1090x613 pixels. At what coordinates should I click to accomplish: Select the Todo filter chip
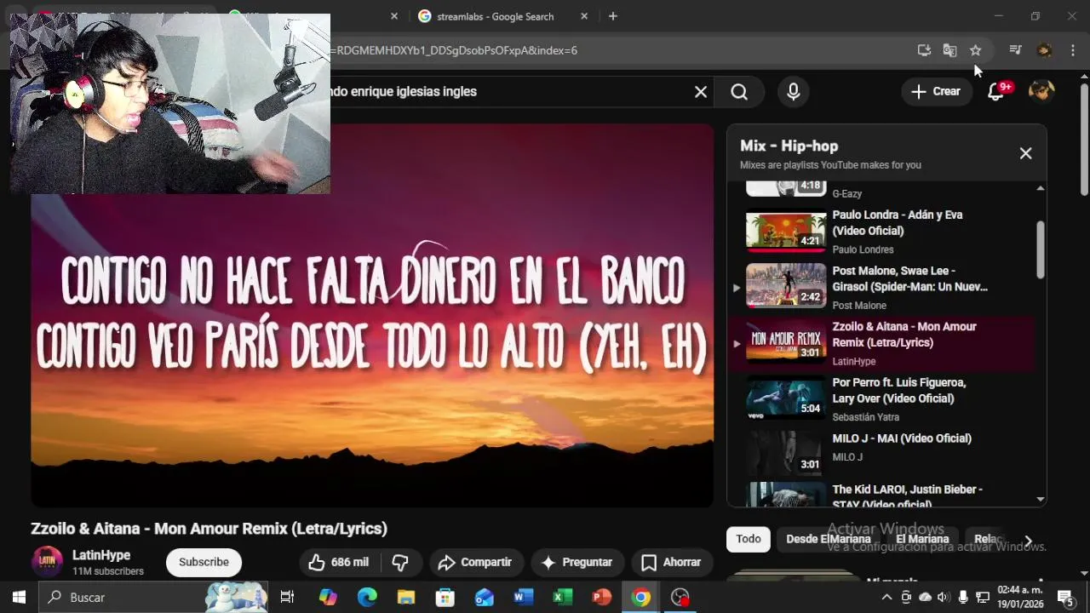(x=749, y=539)
